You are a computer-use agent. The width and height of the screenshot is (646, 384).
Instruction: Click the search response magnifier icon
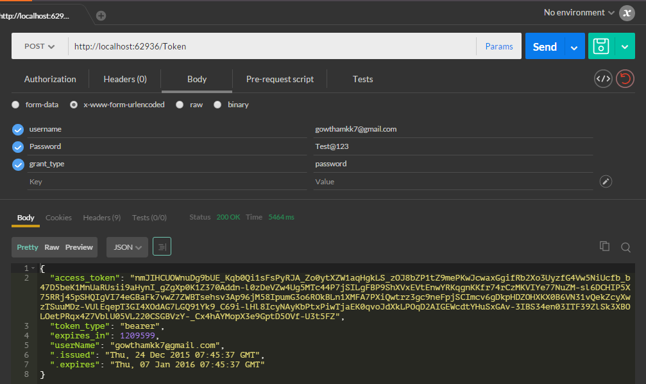tap(625, 247)
